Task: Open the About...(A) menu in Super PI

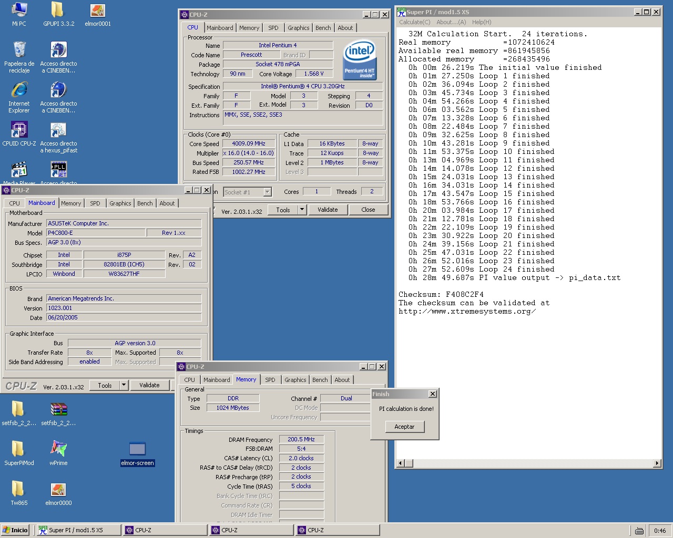Action: (x=451, y=22)
